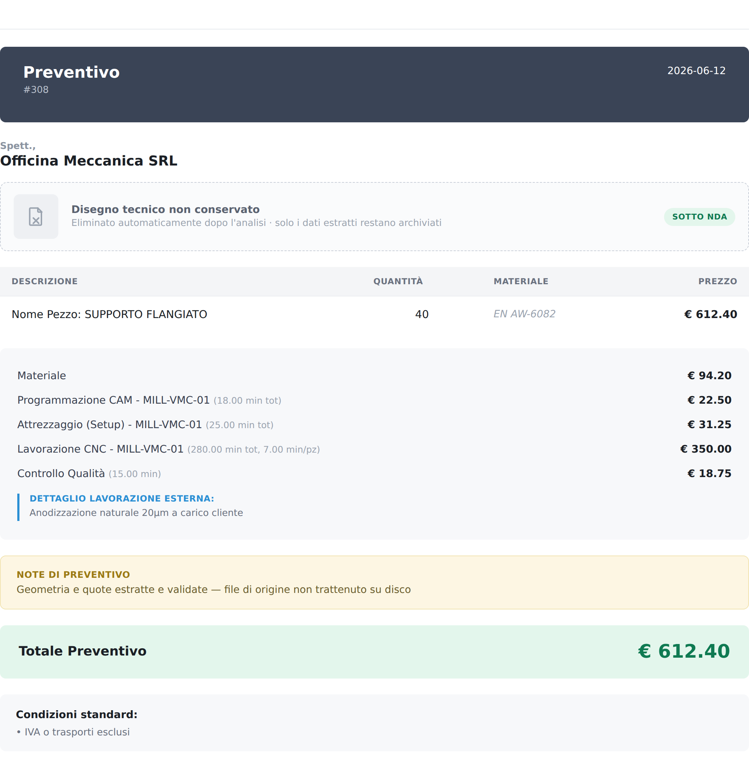
Task: Click quality control cost € 18.75
Action: [x=709, y=473]
